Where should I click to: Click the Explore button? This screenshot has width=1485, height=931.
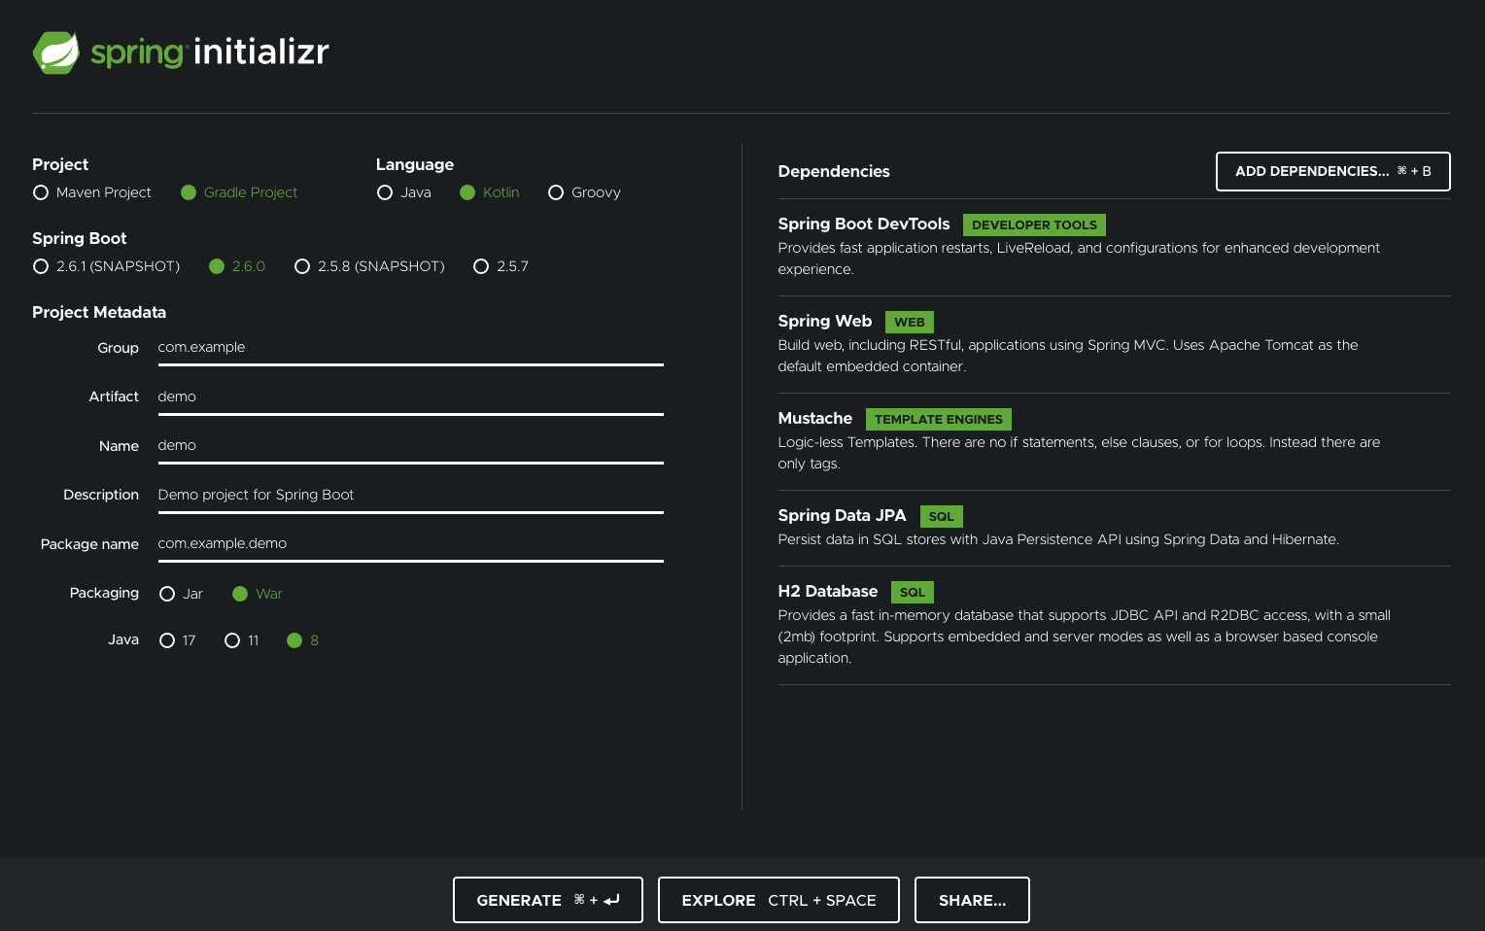pyautogui.click(x=778, y=900)
